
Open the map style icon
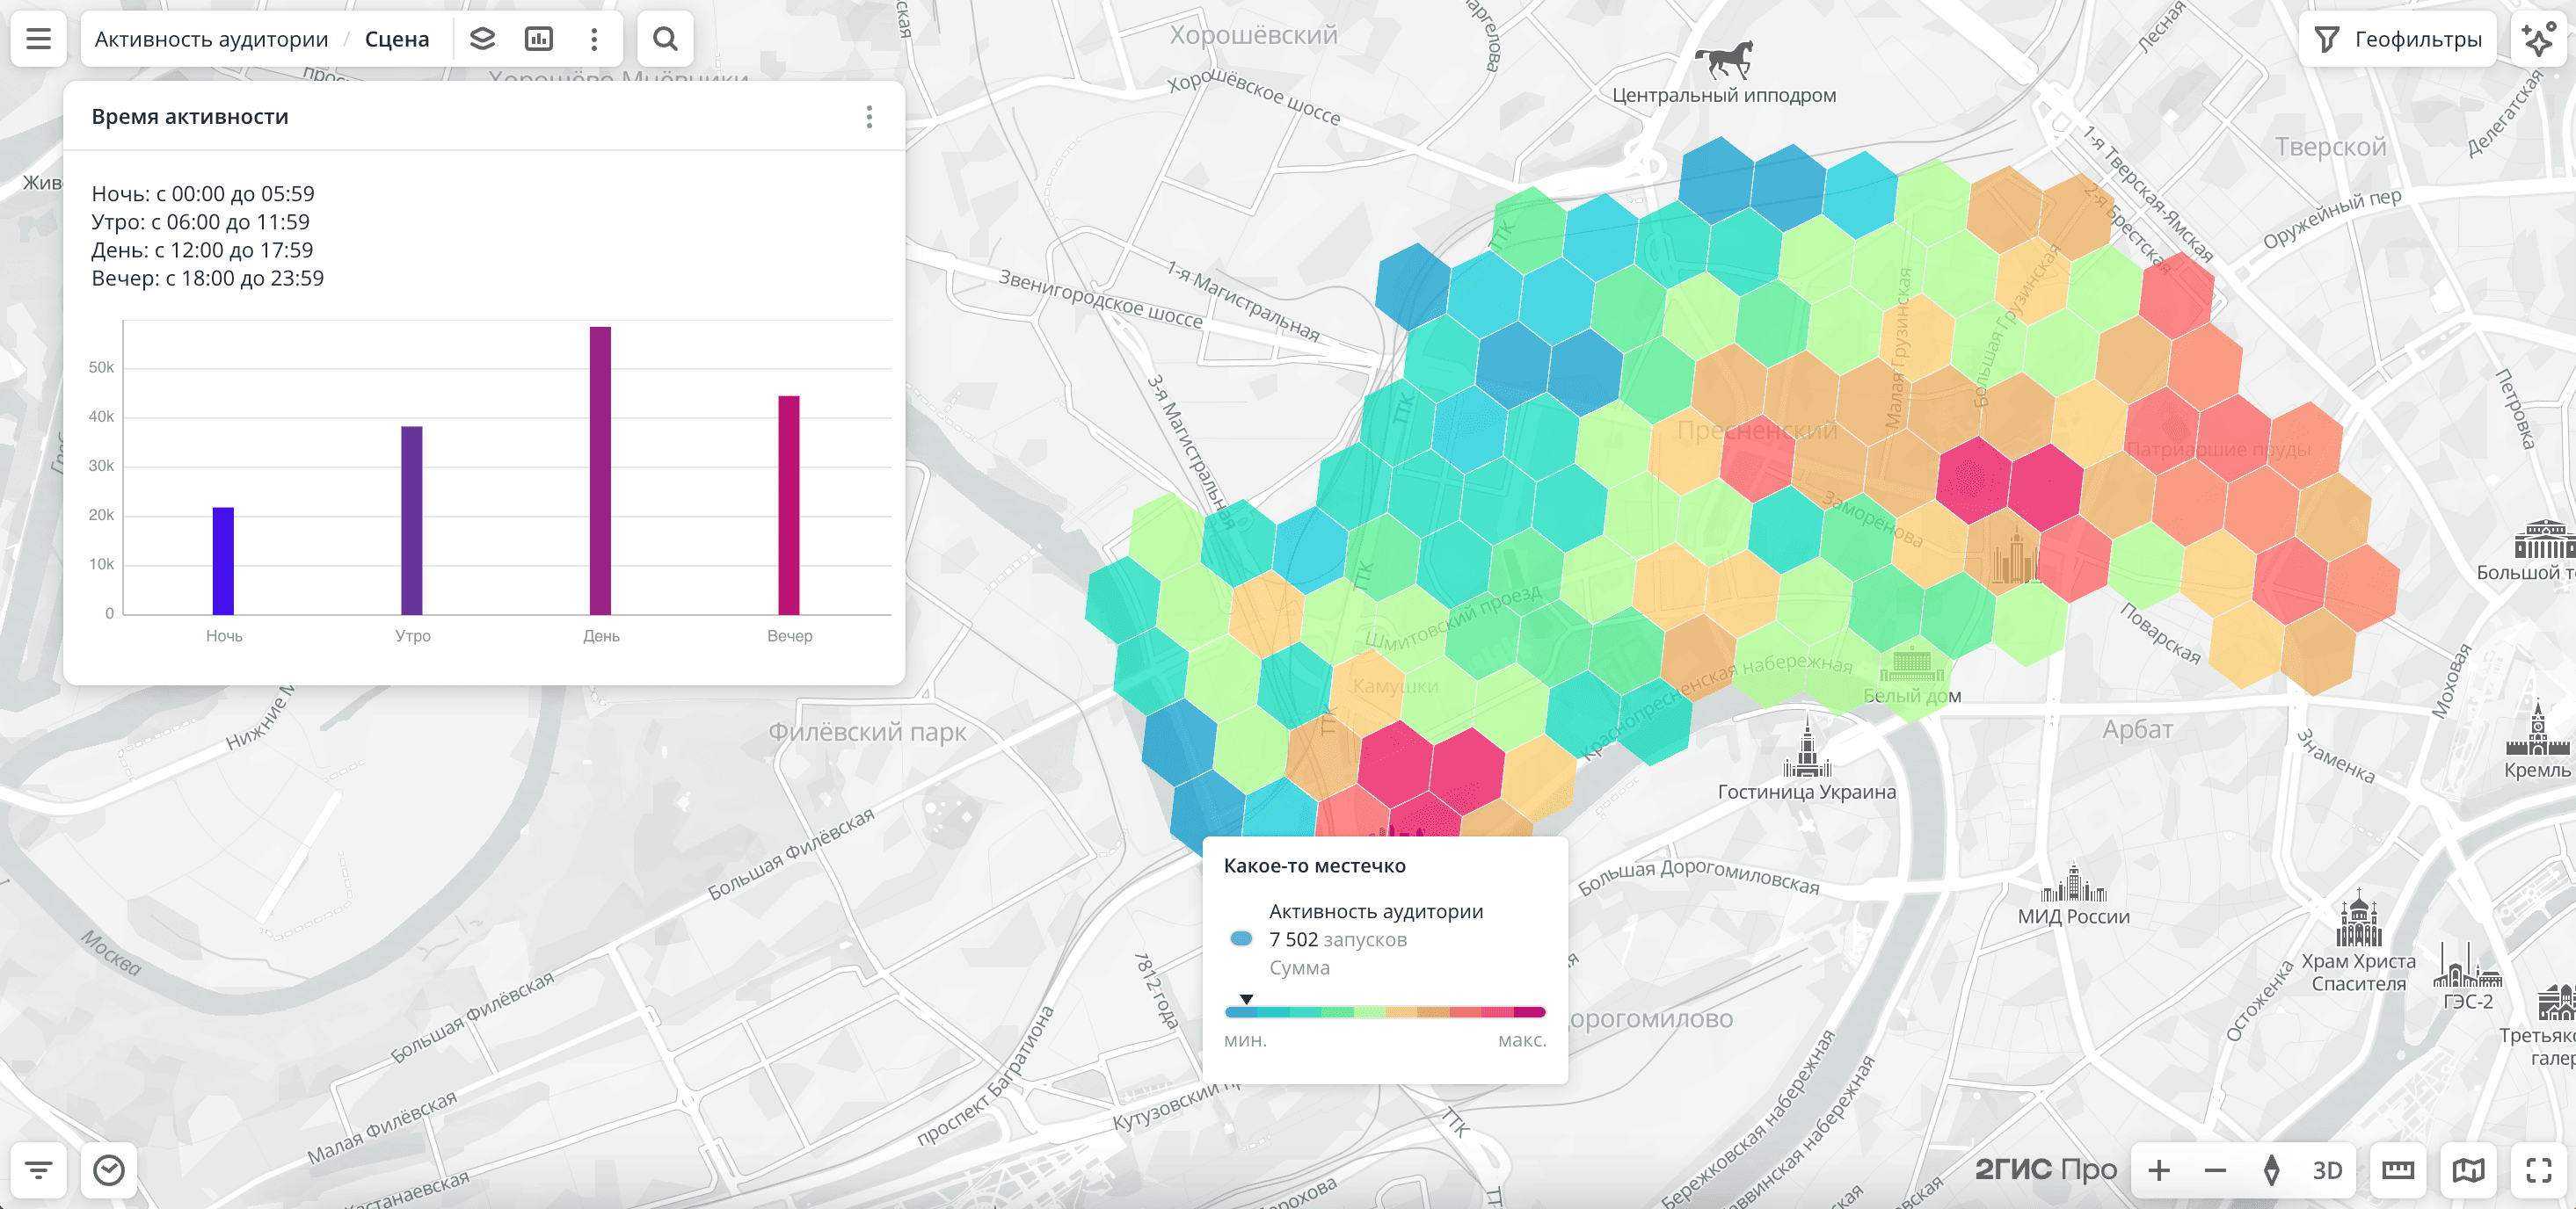tap(2468, 1170)
